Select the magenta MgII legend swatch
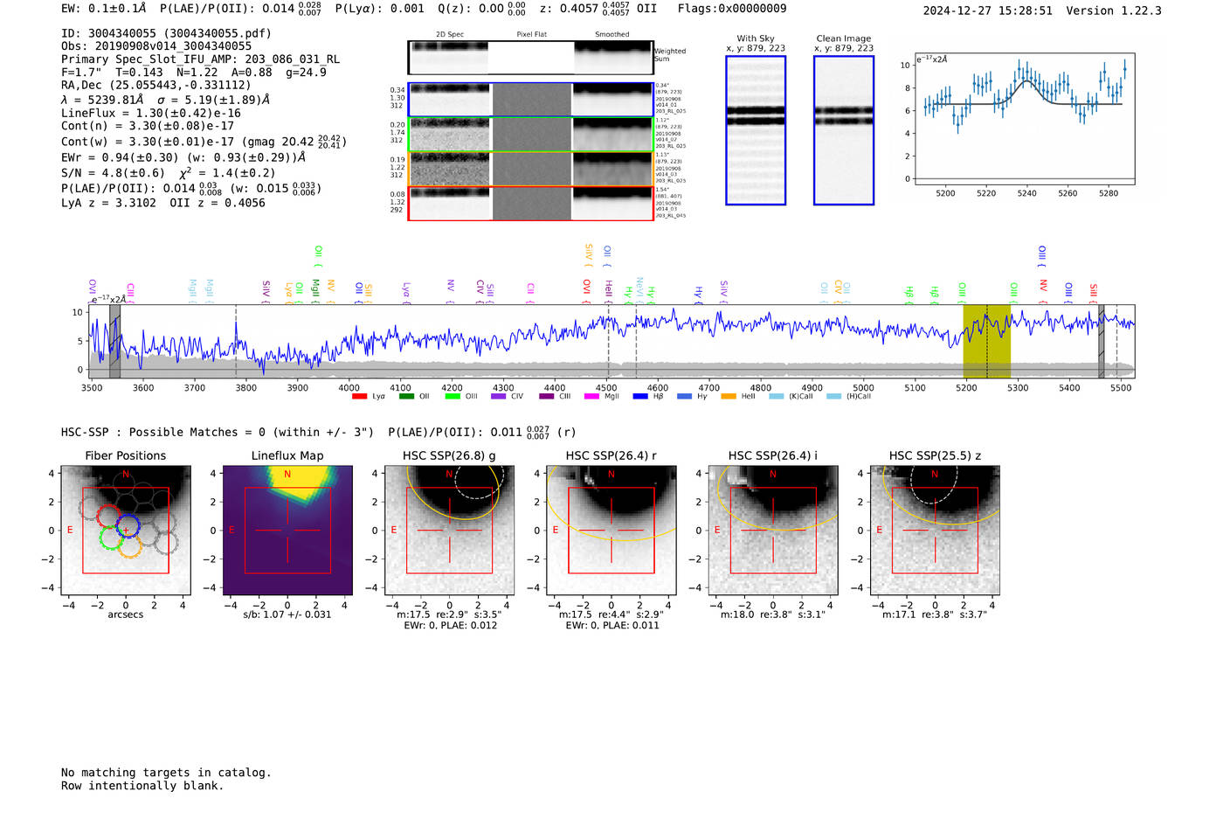1223x833 pixels. pyautogui.click(x=591, y=397)
